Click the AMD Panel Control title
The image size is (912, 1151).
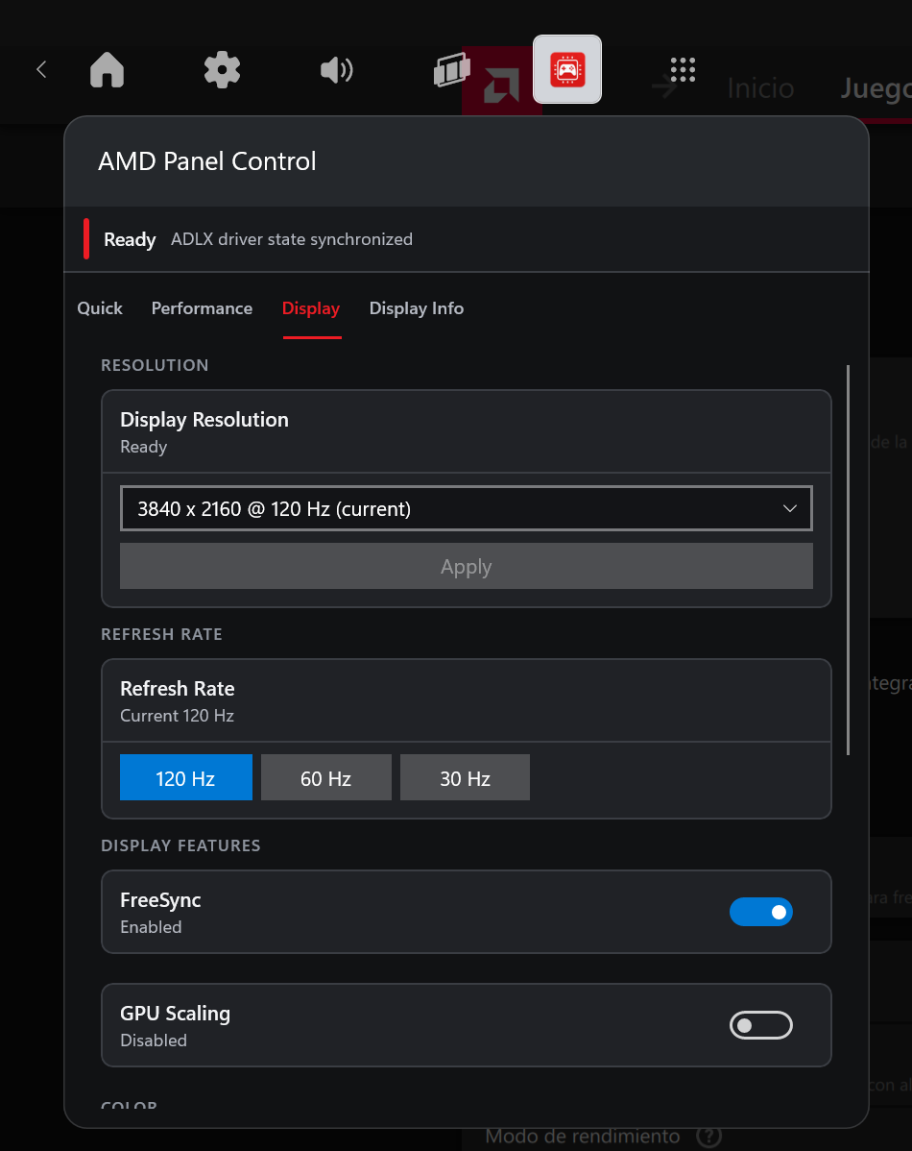coord(207,160)
